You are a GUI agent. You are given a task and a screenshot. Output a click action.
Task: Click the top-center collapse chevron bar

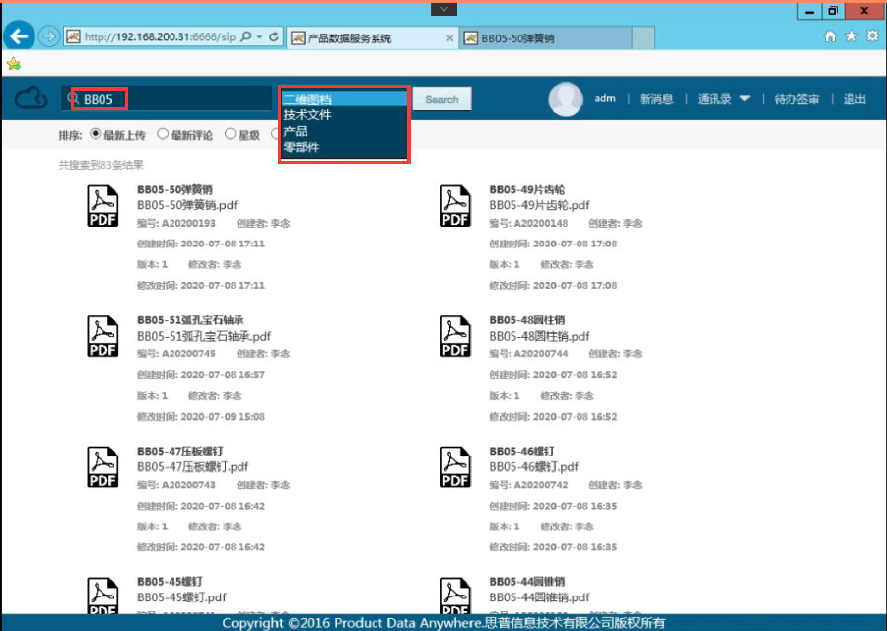point(443,9)
